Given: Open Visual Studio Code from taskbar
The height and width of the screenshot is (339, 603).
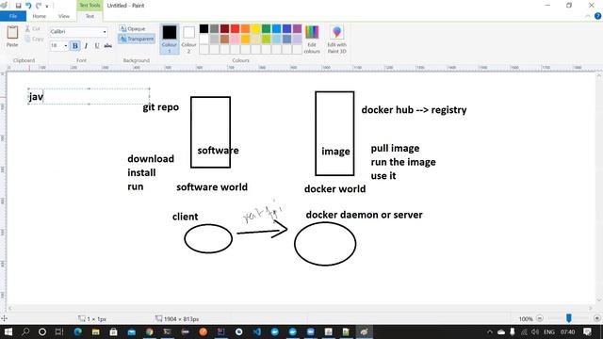Looking at the screenshot, I should (257, 331).
